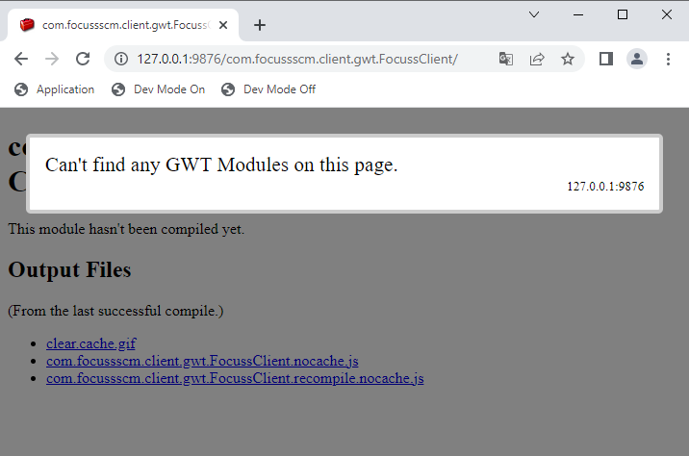Open the profile avatar menu
Screen dimensions: 689x456
click(x=637, y=59)
